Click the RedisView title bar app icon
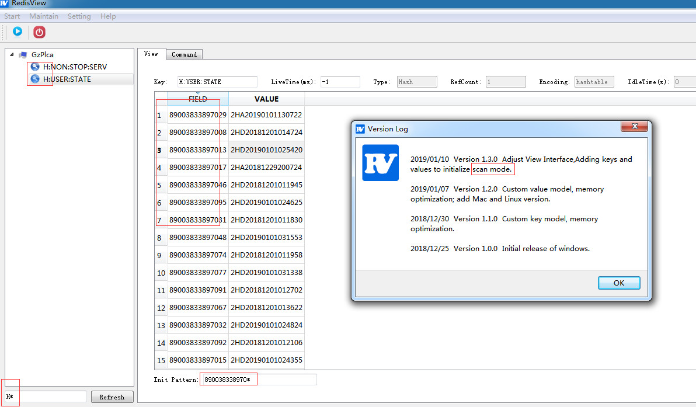 coord(4,3)
